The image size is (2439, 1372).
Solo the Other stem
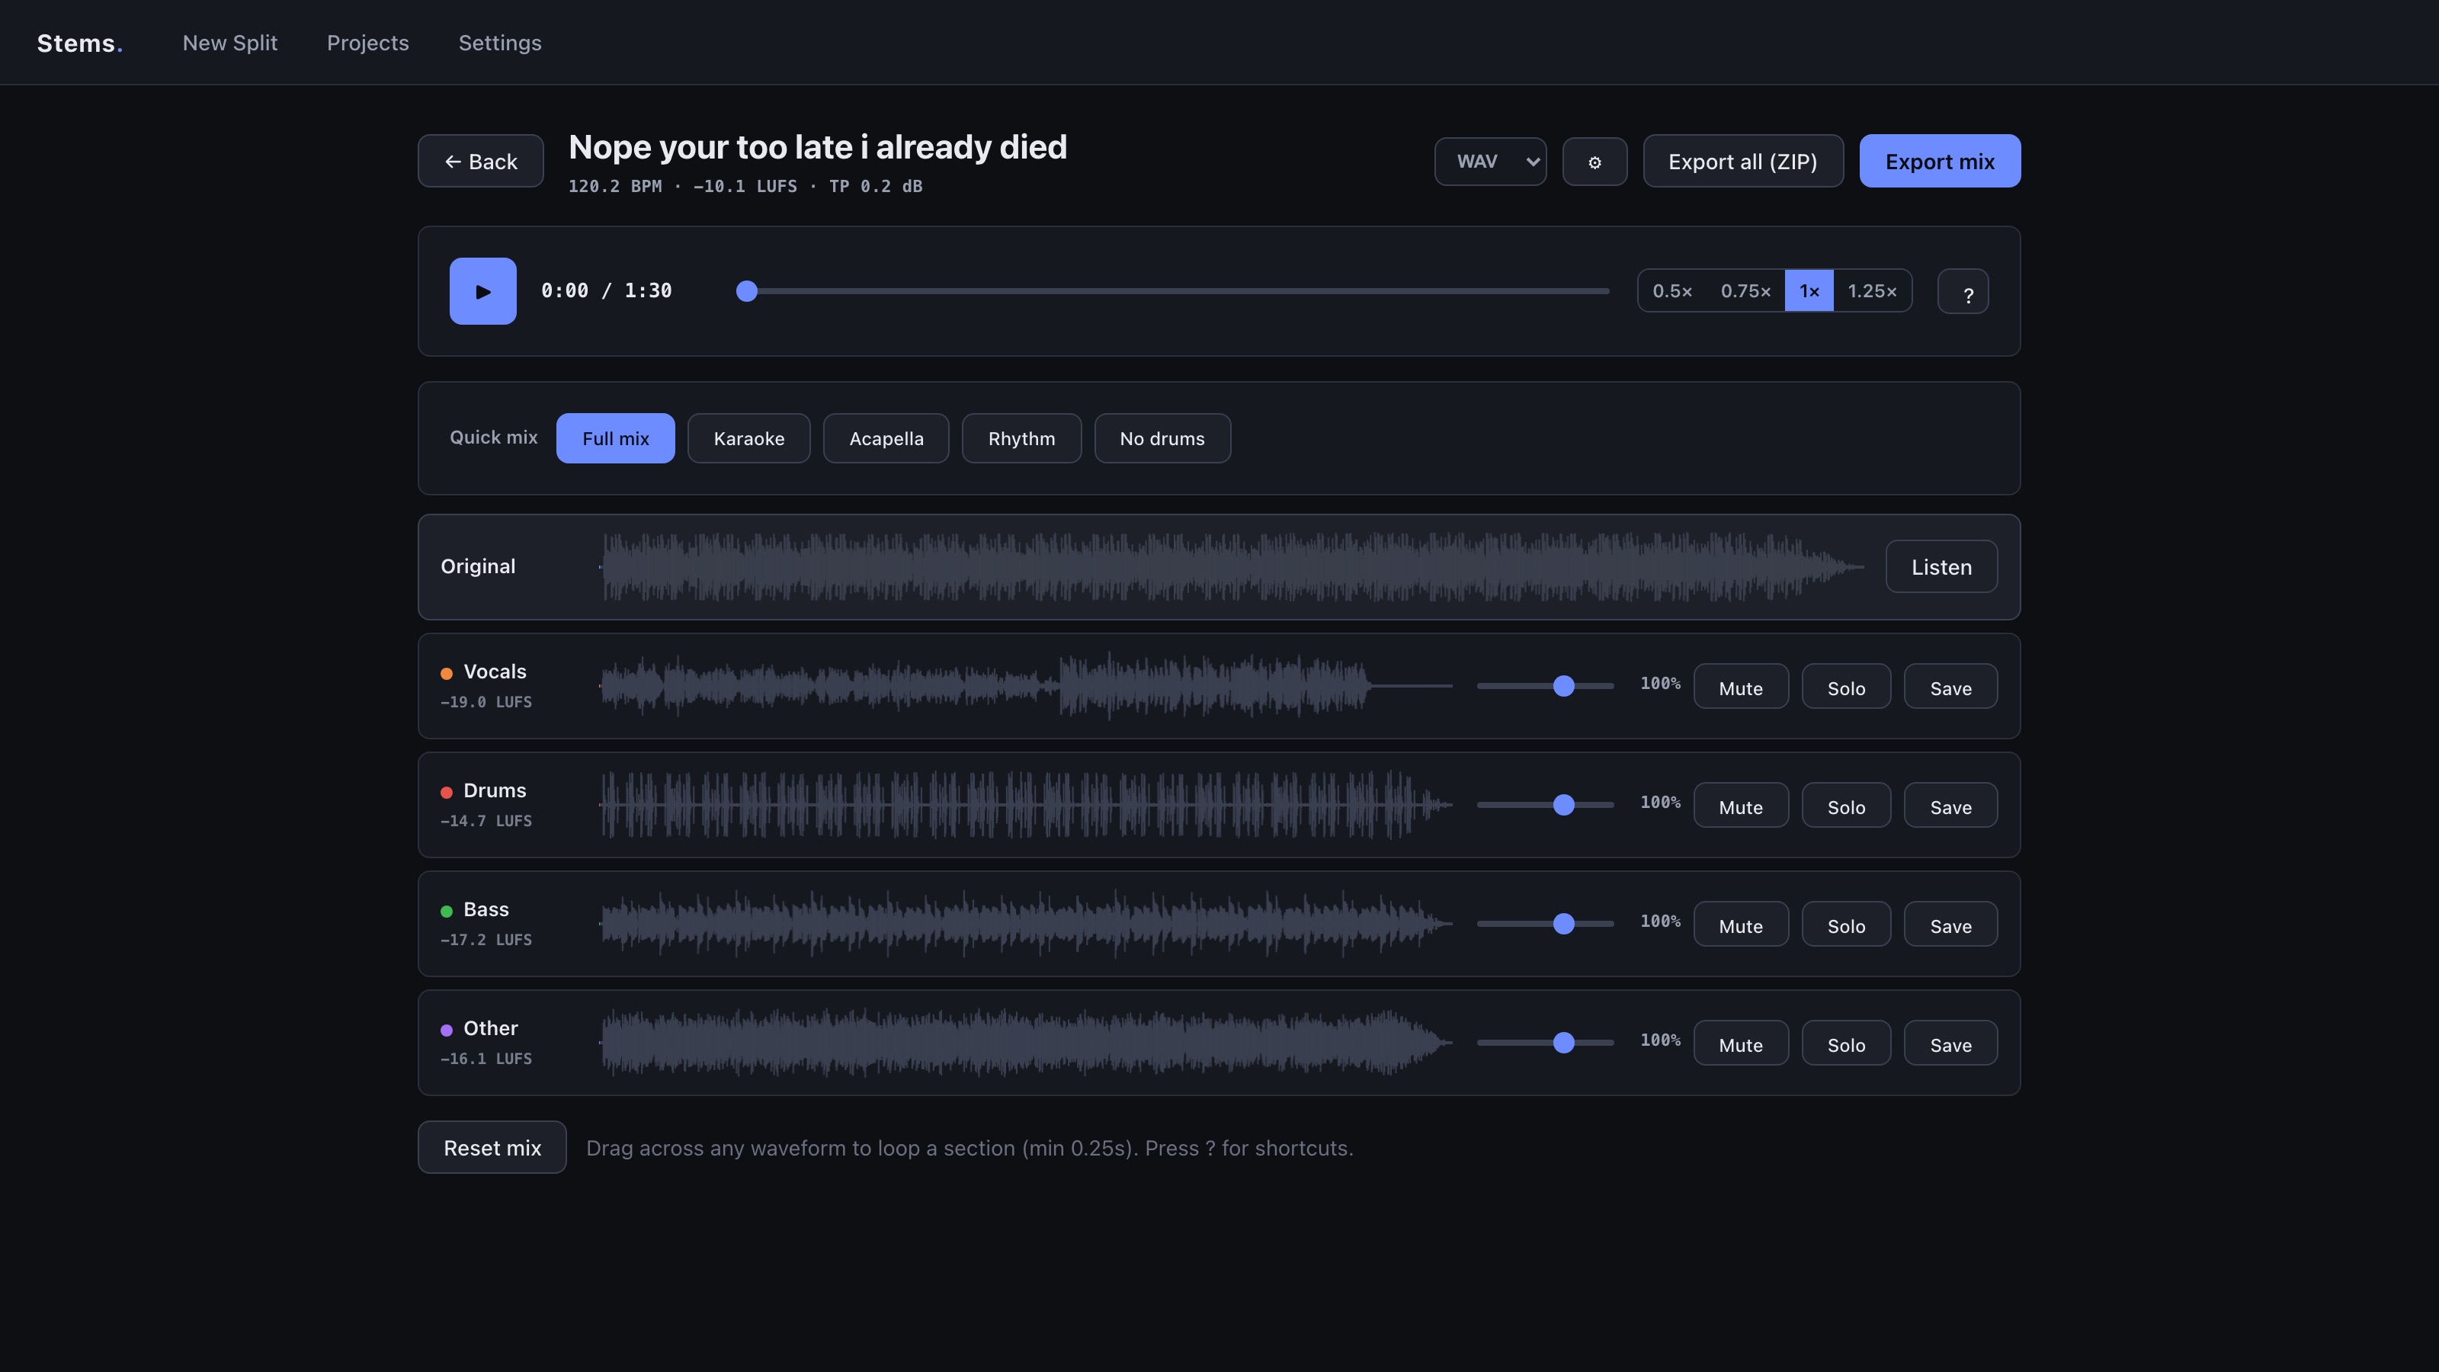pyautogui.click(x=1846, y=1043)
